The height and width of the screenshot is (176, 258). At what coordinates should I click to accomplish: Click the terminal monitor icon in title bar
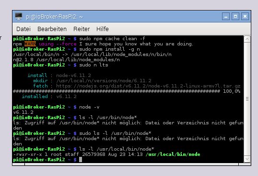[x=18, y=16]
